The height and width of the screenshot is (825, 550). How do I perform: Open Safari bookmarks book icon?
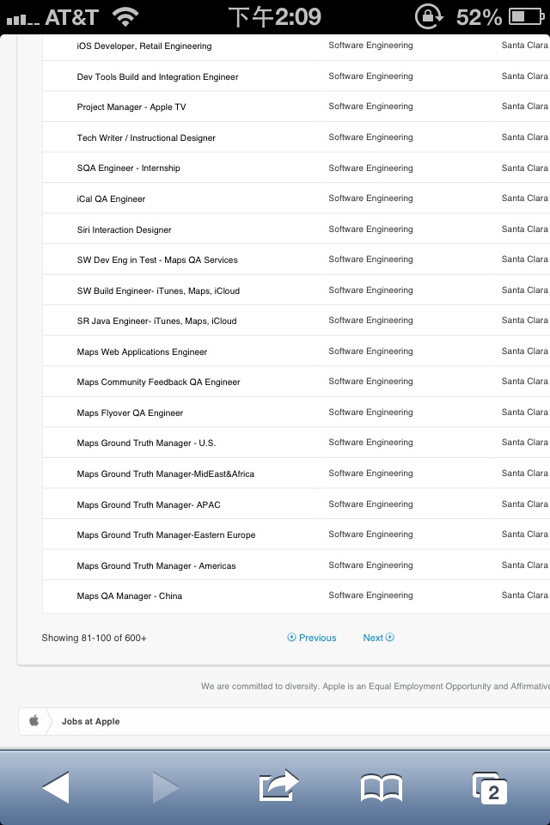pos(382,788)
